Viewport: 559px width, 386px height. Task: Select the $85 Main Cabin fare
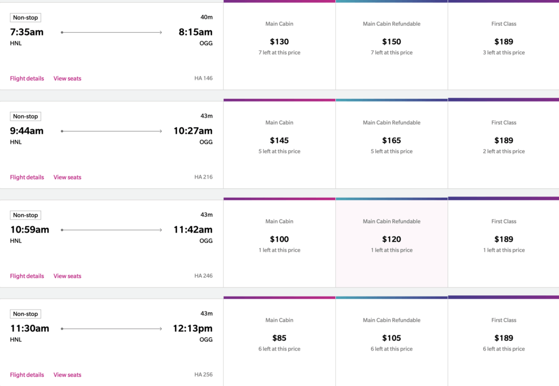[x=279, y=342]
